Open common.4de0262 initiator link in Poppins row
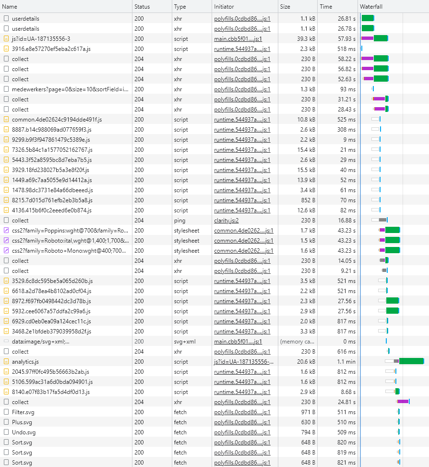429x467 pixels. click(x=244, y=231)
